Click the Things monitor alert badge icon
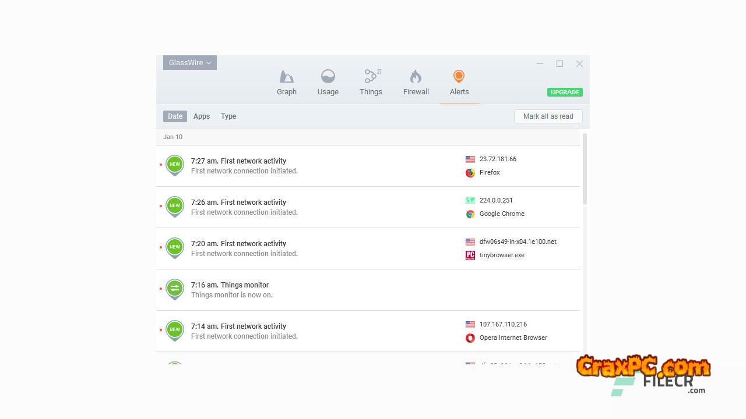746x419 pixels. 175,289
